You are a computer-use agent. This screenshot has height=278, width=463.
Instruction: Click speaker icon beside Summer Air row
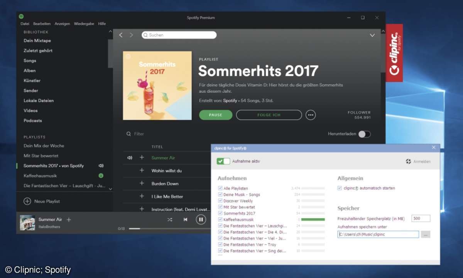click(130, 158)
